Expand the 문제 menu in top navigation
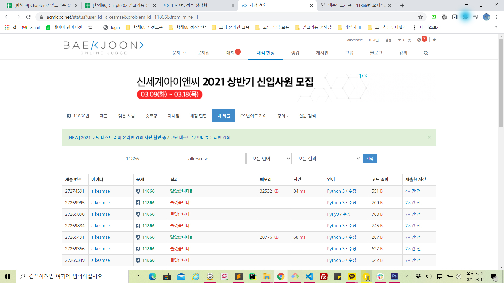This screenshot has height=283, width=504. 179,53
